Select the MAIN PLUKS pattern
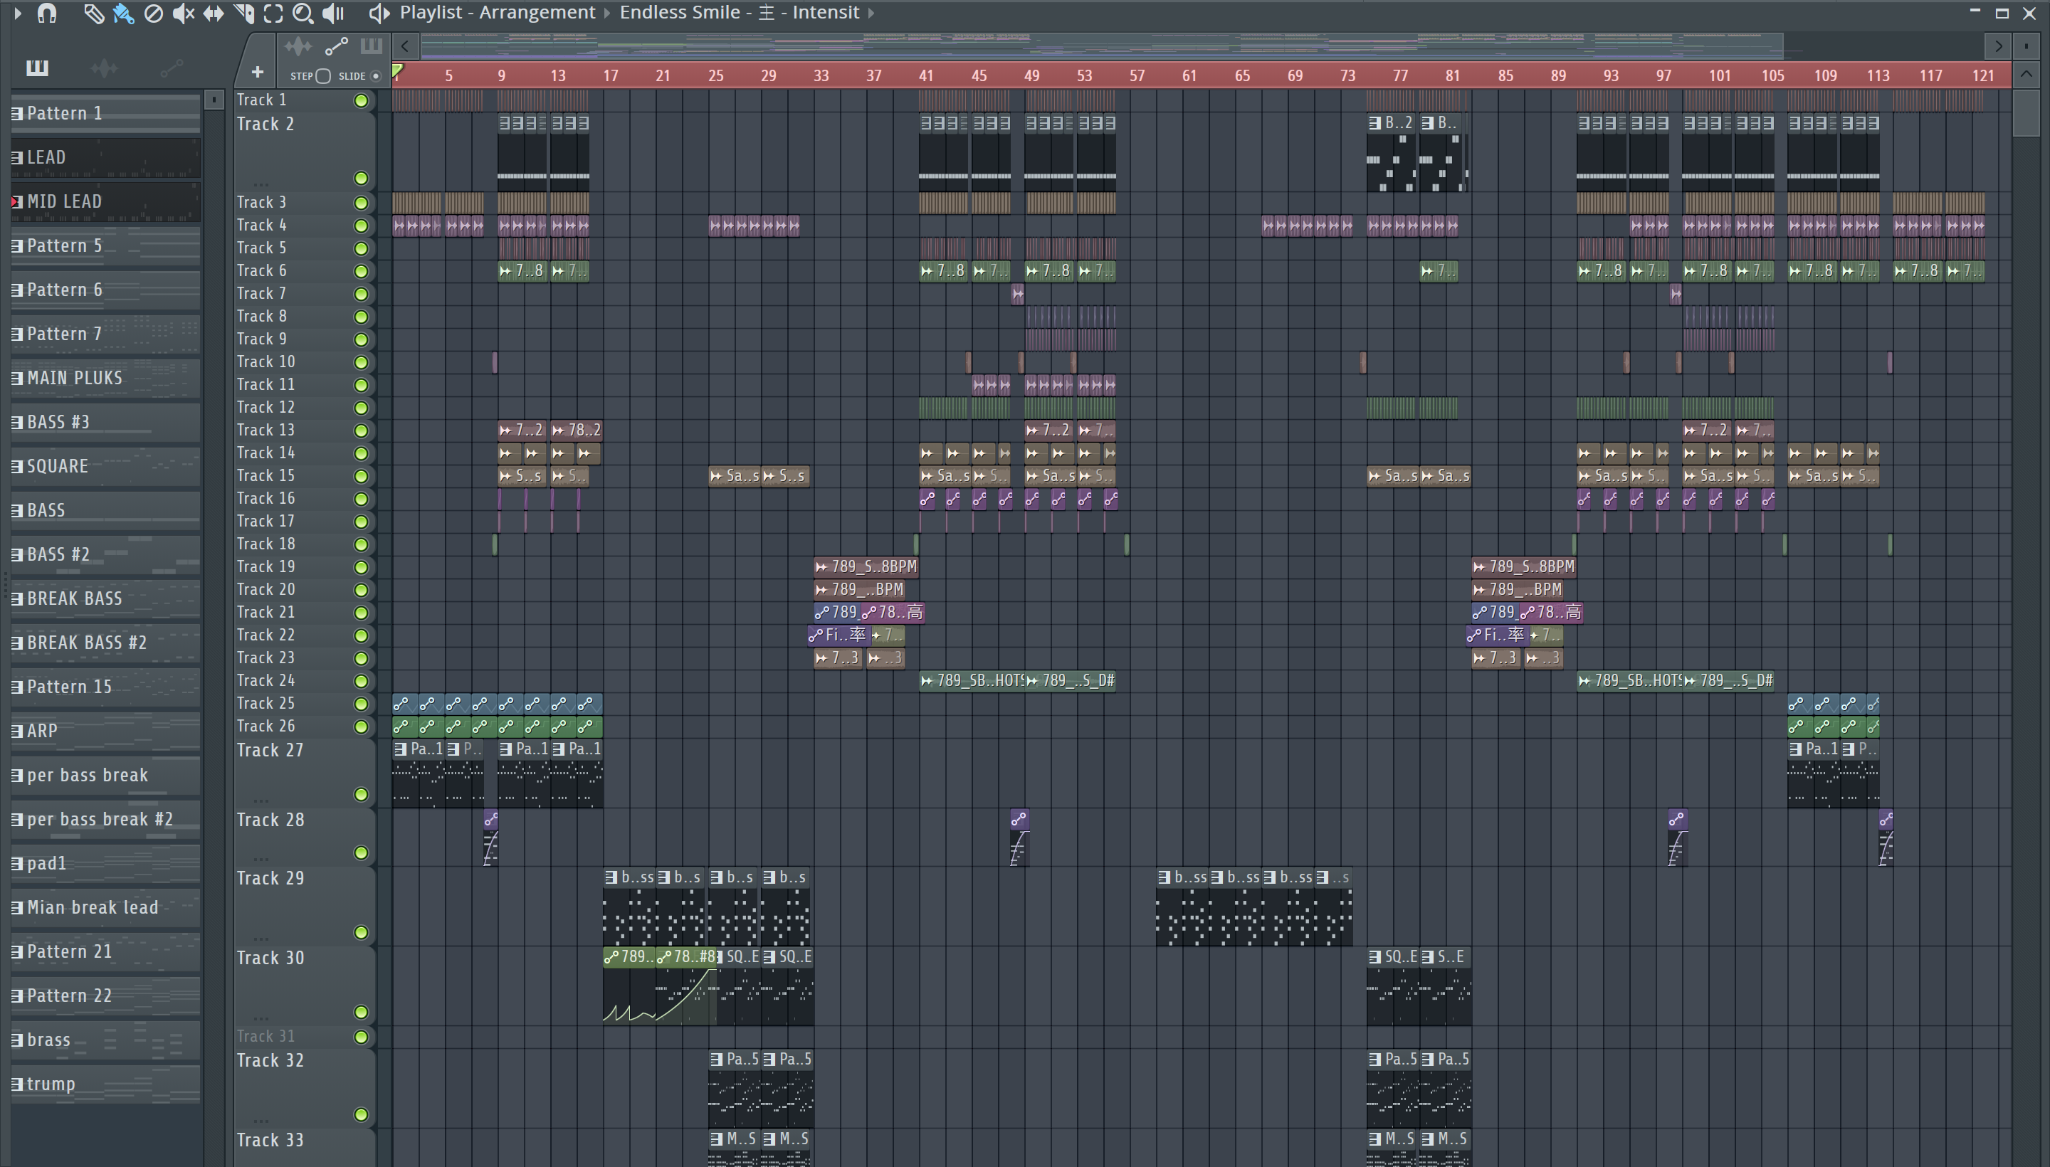Viewport: 2050px width, 1167px height. 105,378
